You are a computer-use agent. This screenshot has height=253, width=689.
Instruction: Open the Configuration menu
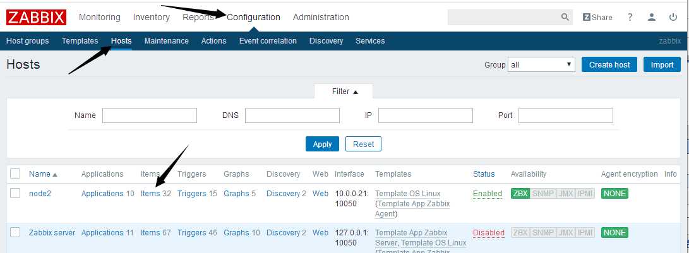pyautogui.click(x=253, y=17)
